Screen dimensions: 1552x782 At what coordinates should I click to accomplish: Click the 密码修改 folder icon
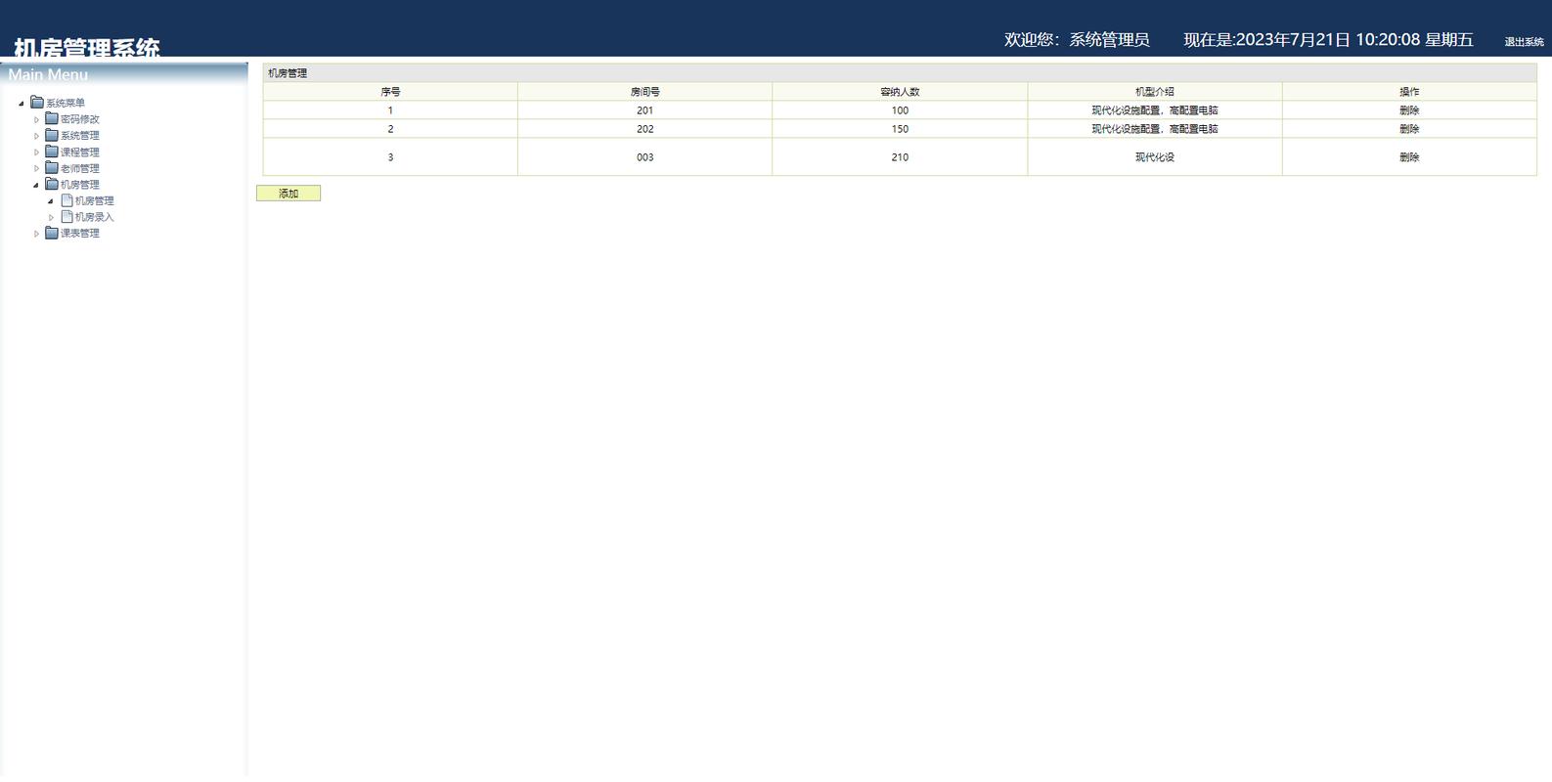pyautogui.click(x=52, y=119)
